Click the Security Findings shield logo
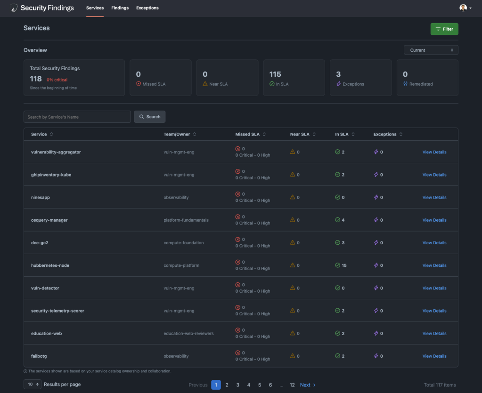The image size is (482, 393). click(14, 8)
